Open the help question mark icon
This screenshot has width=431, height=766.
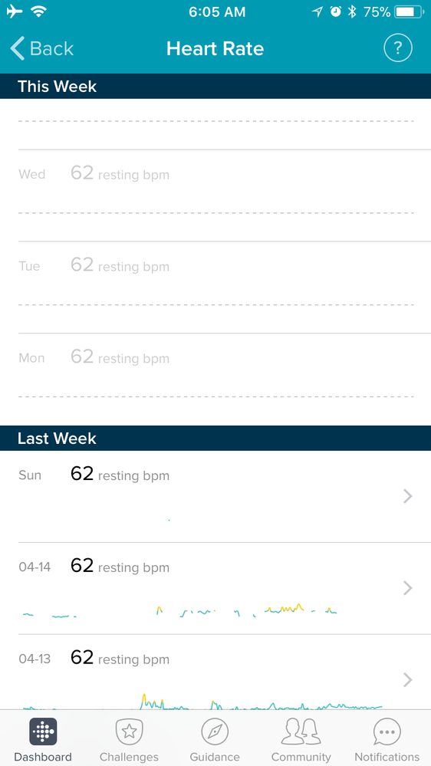click(x=398, y=48)
